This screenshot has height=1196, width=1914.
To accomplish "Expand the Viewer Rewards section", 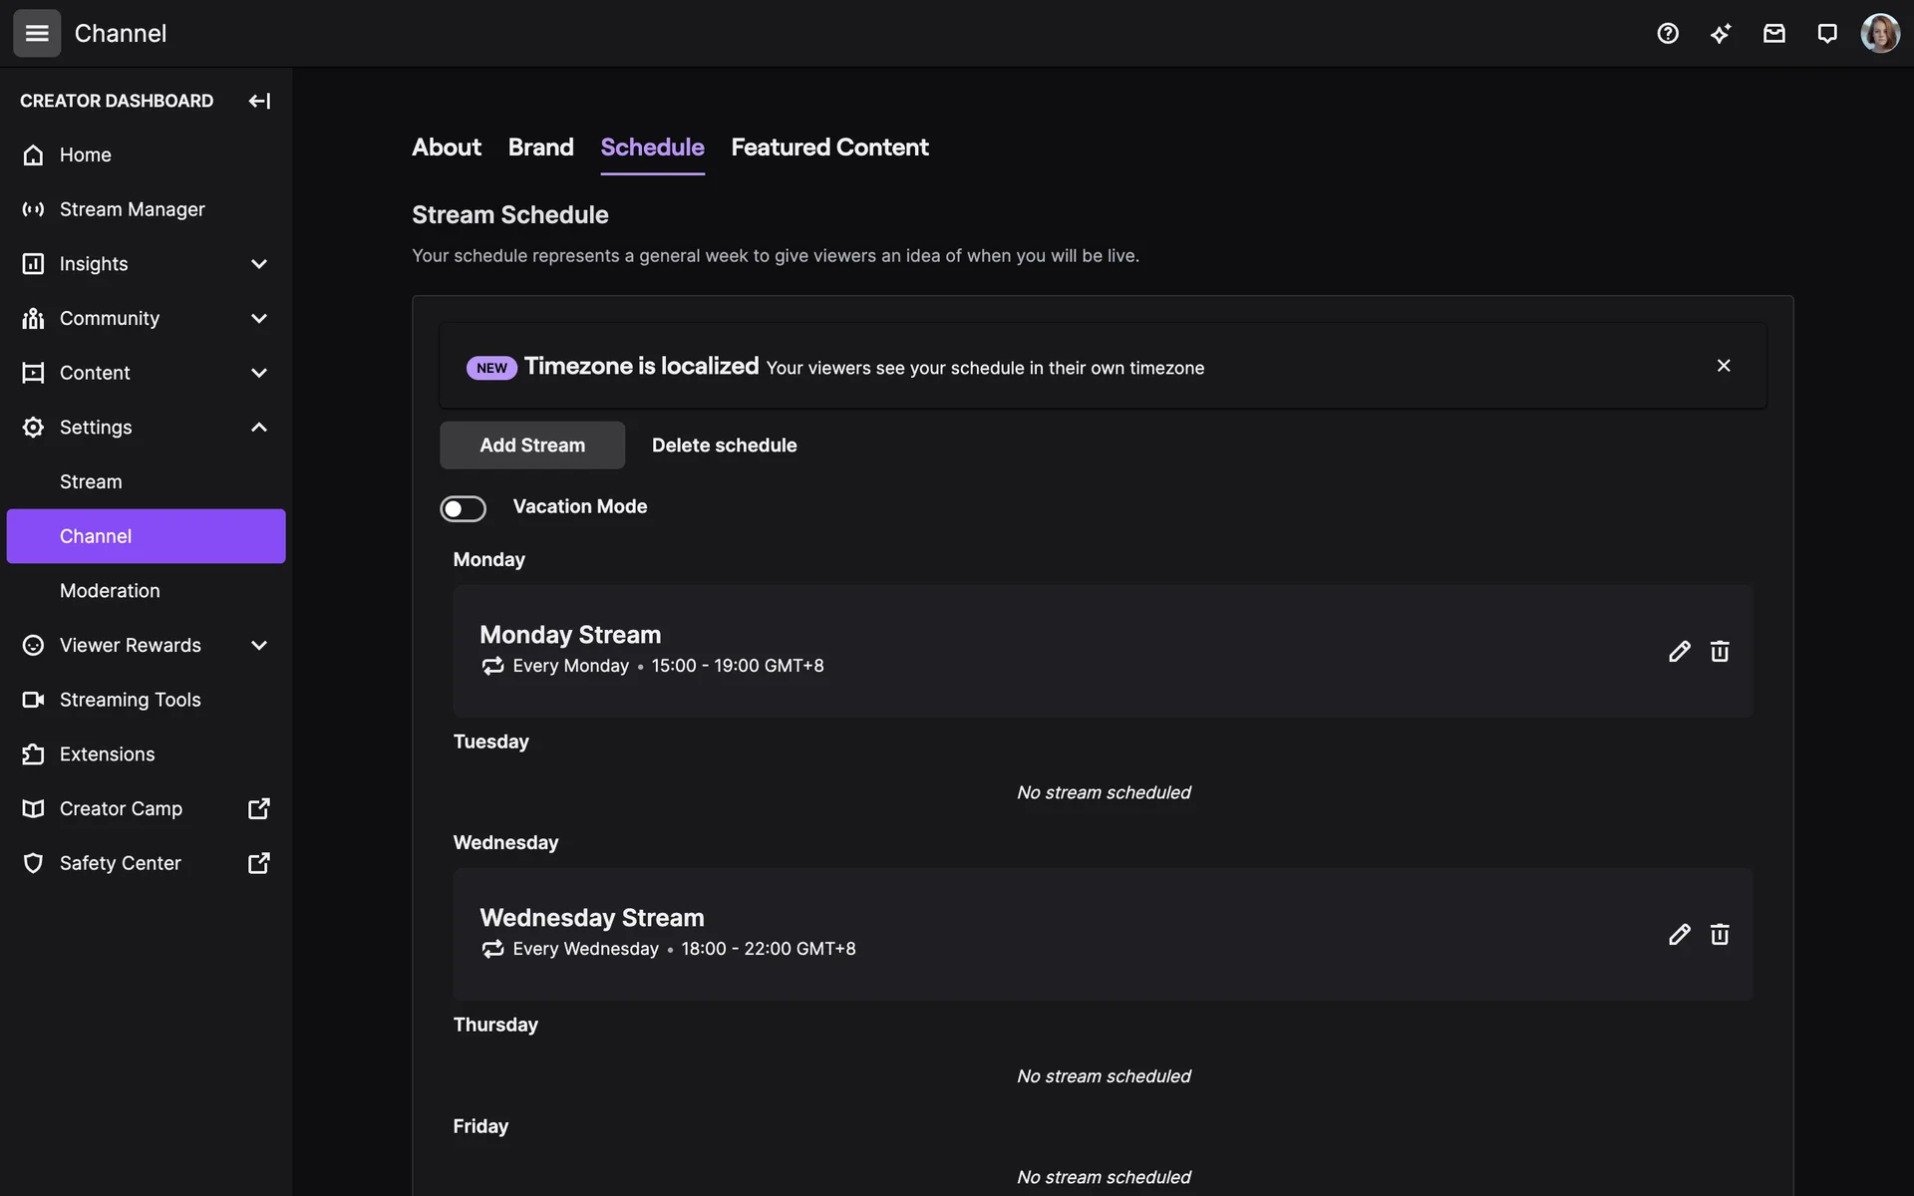I will (x=258, y=646).
